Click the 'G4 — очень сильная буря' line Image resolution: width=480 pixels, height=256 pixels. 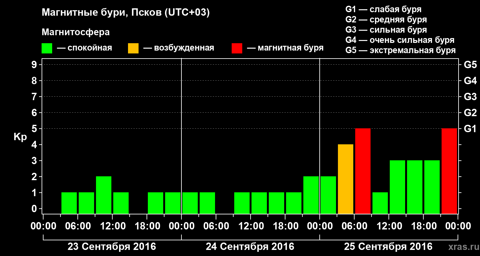point(400,40)
